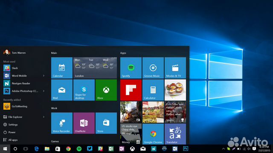The image size is (273, 153).
Task: Open Xbox from the taskbar
Action: click(132, 149)
